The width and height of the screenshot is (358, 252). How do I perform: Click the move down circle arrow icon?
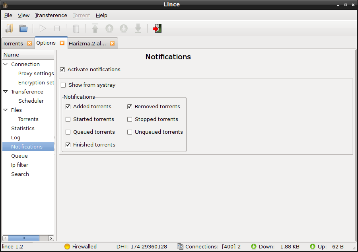coord(124,28)
